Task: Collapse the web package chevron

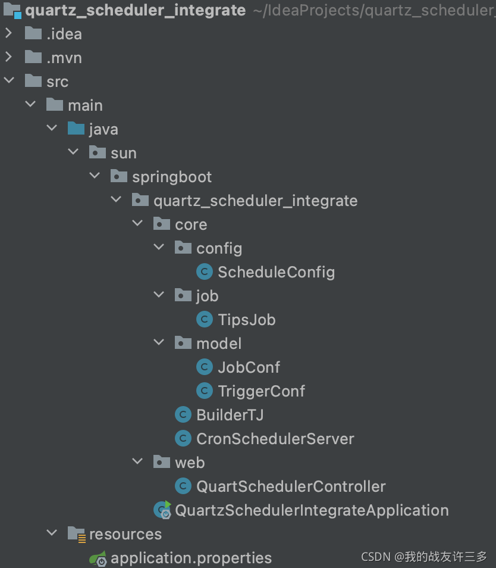Action: [137, 461]
